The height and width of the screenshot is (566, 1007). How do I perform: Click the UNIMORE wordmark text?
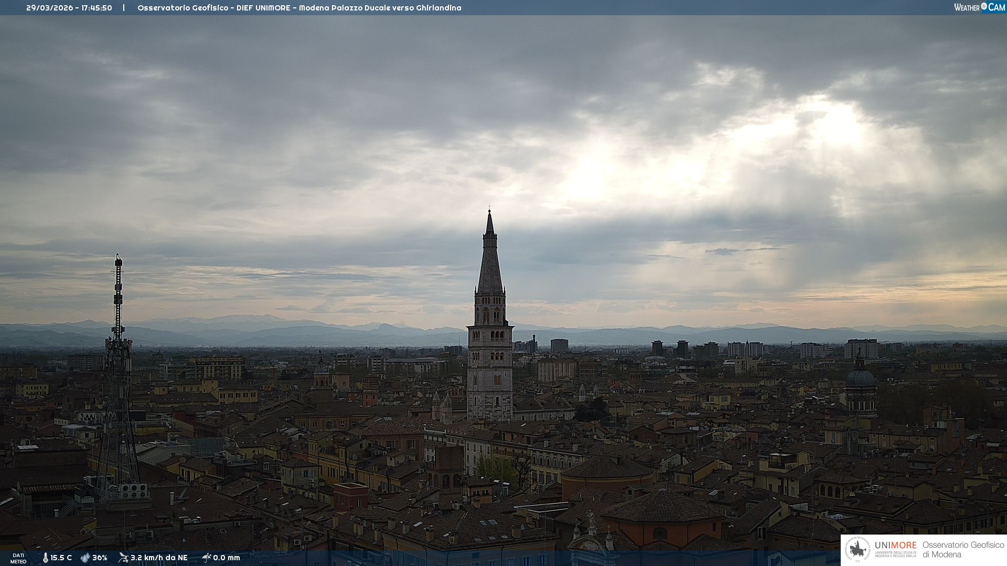coord(895,546)
